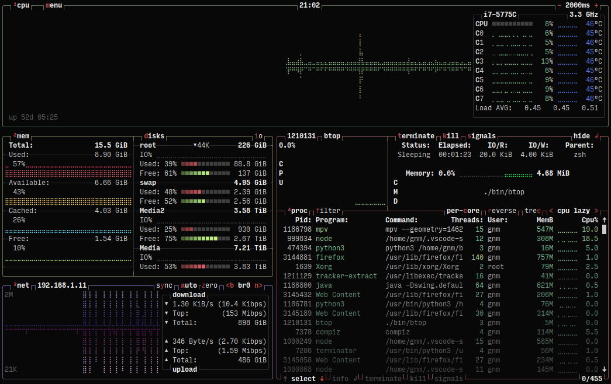Click the plus icon to increase the 2000ms interval
This screenshot has height=384, width=611.
596,5
